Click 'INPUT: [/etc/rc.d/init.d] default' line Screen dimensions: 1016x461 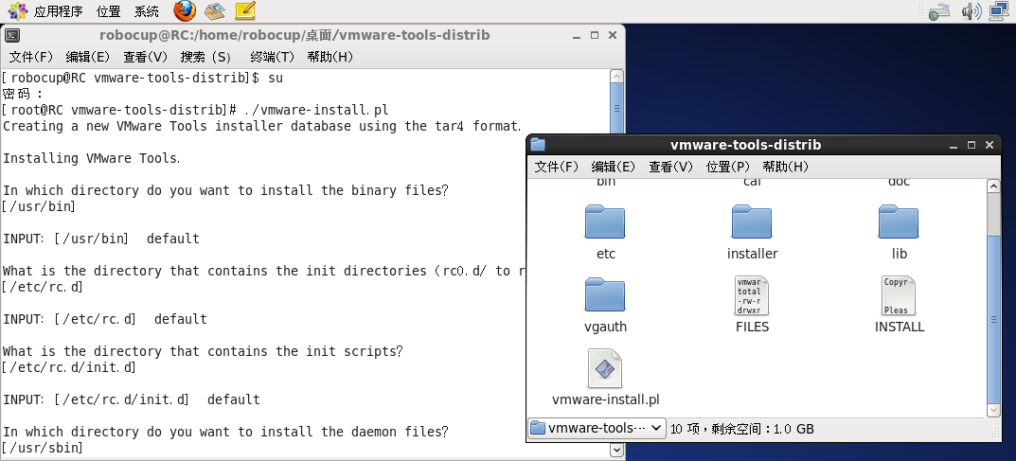click(x=132, y=399)
